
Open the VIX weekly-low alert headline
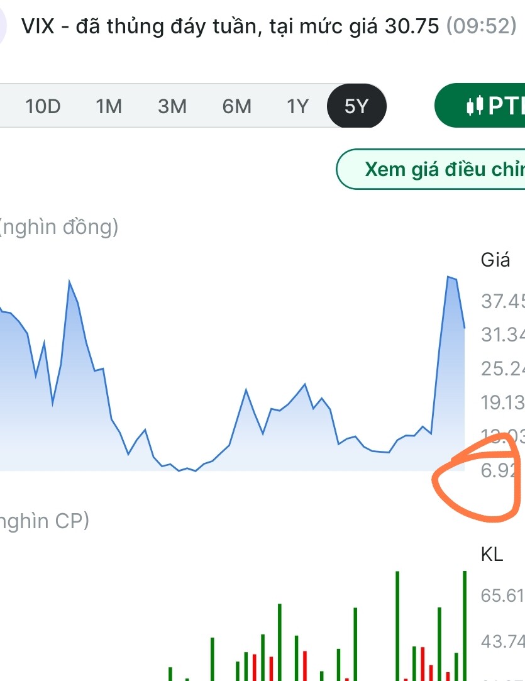230,26
